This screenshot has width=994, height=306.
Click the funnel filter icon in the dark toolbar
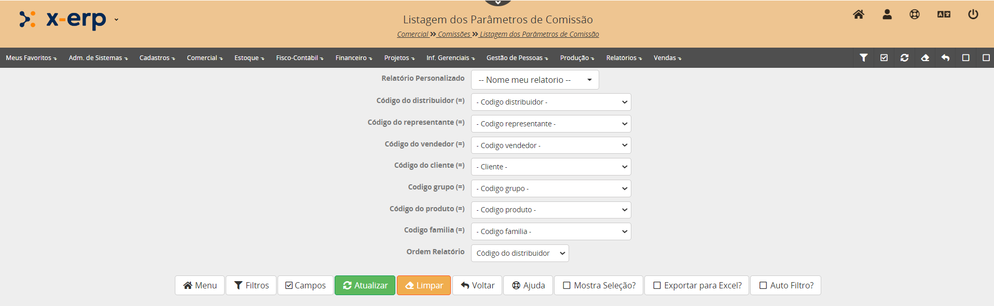pos(864,58)
